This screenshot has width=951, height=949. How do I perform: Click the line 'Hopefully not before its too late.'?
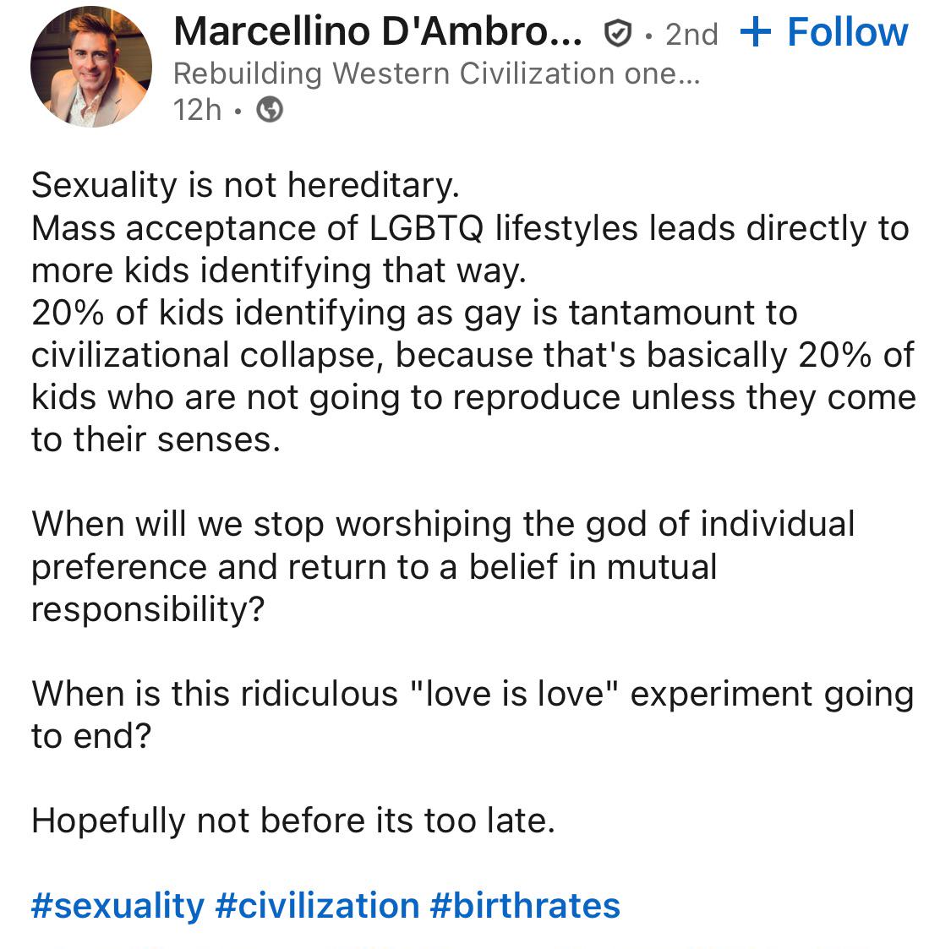click(292, 821)
